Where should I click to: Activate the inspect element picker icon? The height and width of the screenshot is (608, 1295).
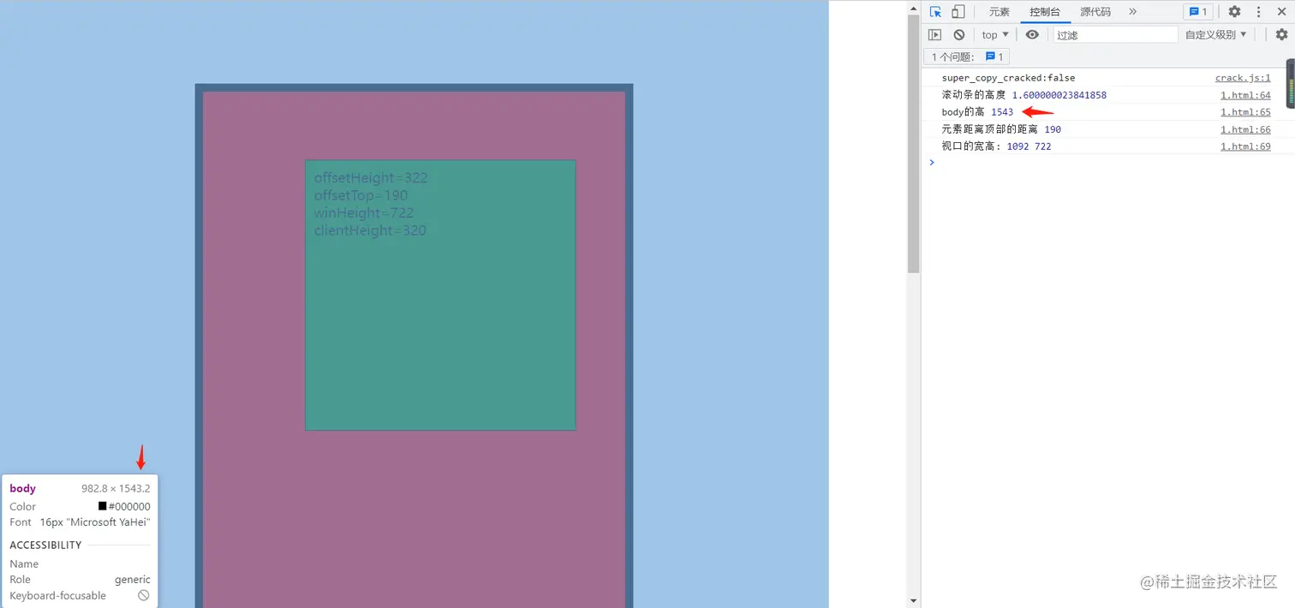pos(936,12)
